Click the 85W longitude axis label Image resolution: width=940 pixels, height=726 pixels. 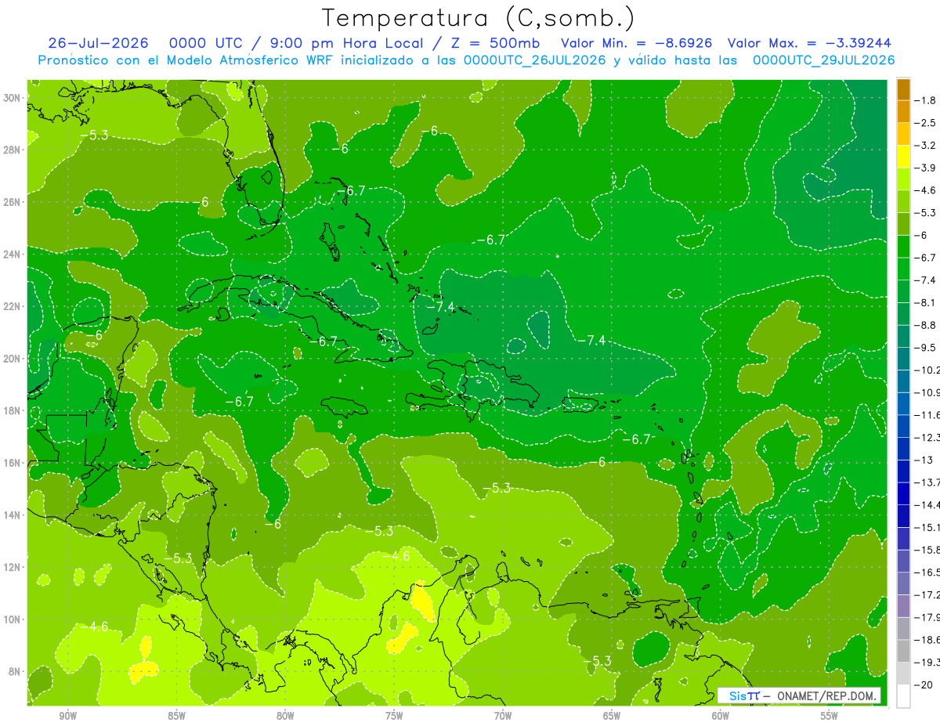pyautogui.click(x=176, y=716)
